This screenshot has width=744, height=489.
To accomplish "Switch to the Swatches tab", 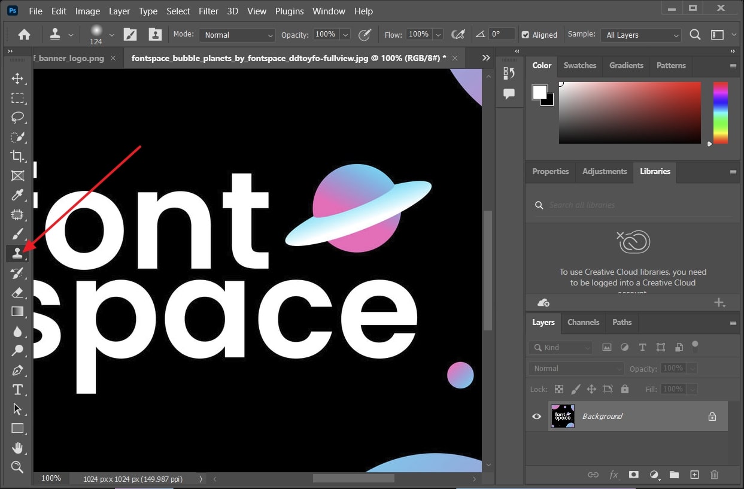I will point(580,65).
